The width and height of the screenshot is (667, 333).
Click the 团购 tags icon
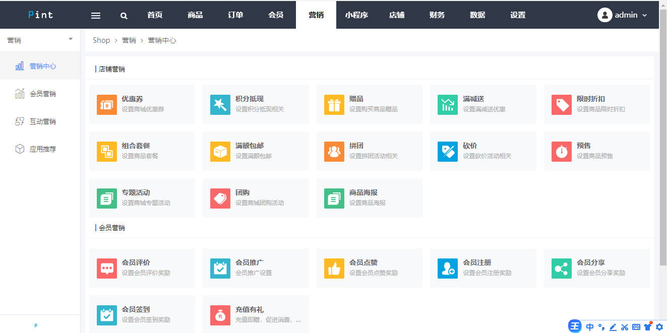click(x=220, y=198)
